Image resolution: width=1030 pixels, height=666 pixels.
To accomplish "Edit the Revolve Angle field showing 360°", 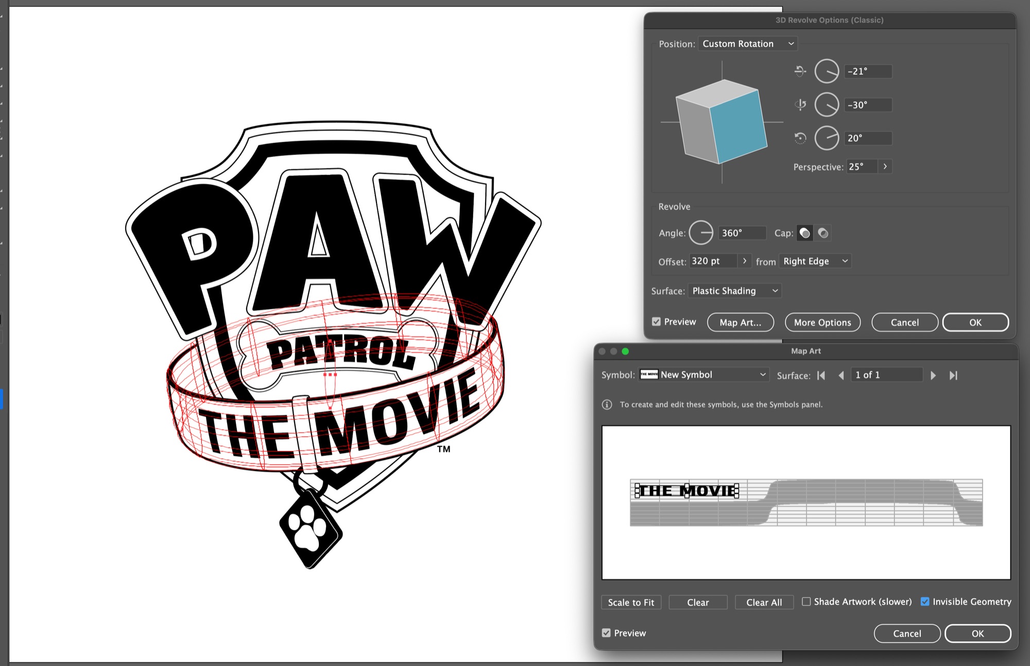I will coord(742,233).
